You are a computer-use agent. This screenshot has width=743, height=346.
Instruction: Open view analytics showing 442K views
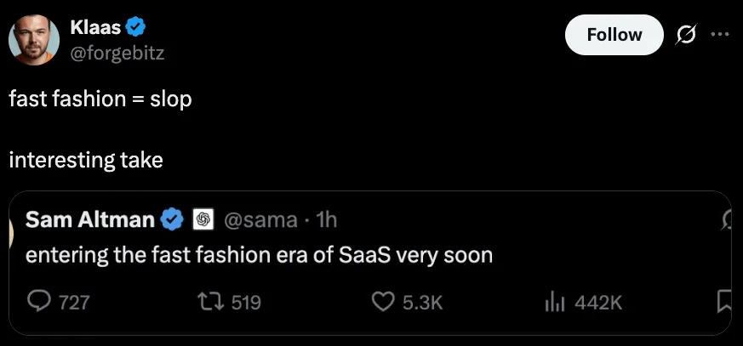(556, 302)
